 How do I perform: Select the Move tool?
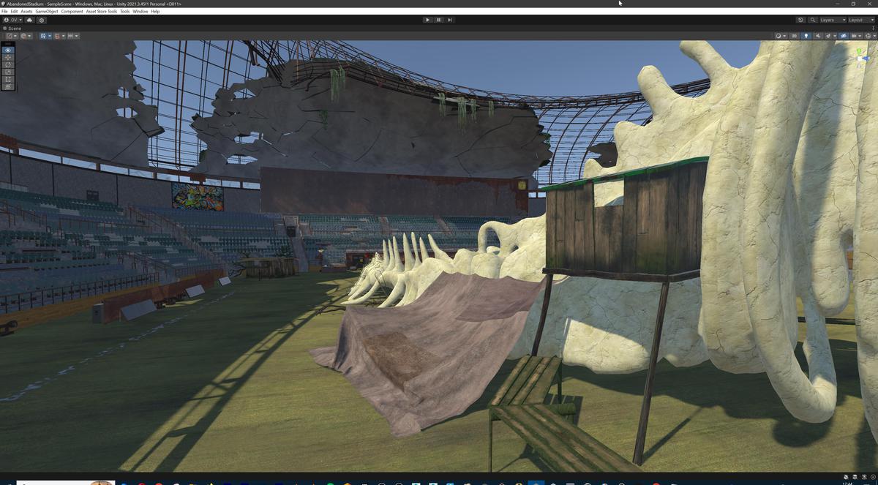click(8, 57)
